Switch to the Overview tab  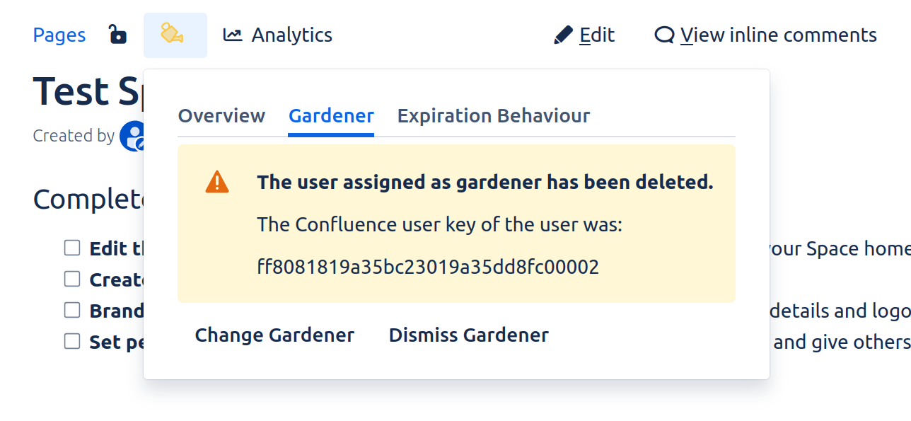[221, 115]
